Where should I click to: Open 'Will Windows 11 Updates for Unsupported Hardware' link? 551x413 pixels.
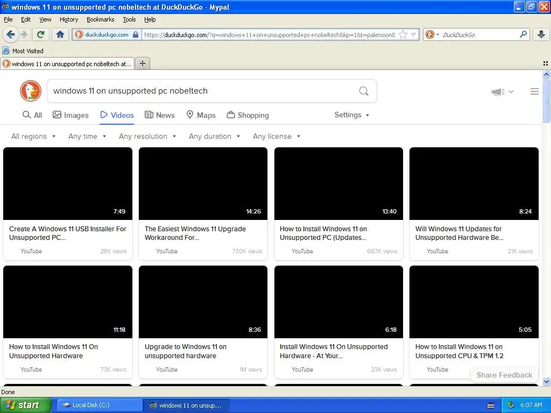[x=460, y=233]
